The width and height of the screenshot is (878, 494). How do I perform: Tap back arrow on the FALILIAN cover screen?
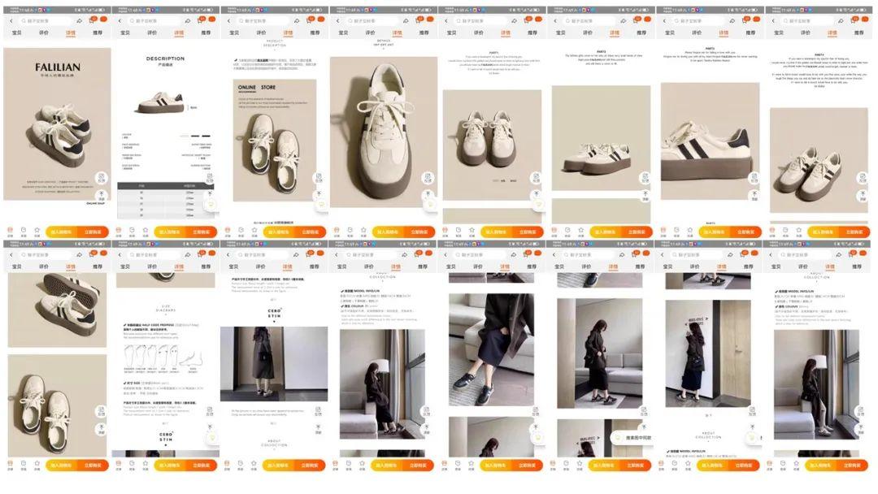pyautogui.click(x=11, y=20)
